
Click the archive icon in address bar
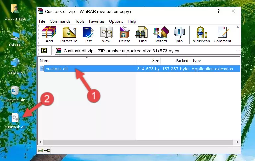[x=59, y=51]
